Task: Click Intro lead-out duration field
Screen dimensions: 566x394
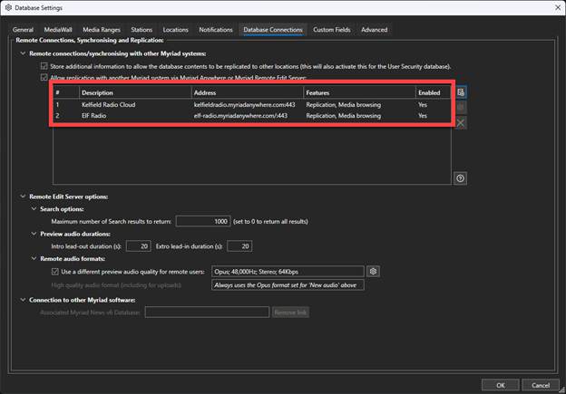Action: pos(139,246)
